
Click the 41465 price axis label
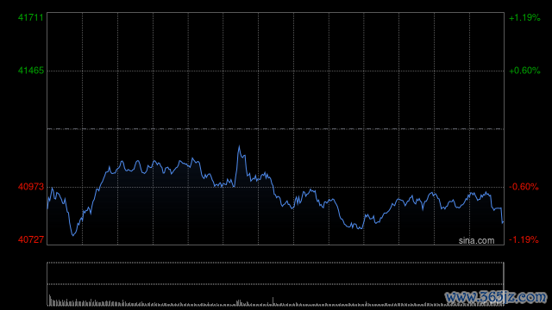31,71
